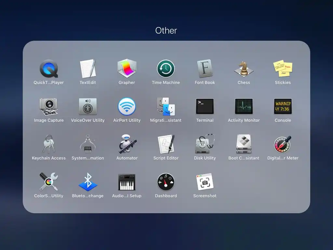333x250 pixels.
Task: Click the "Terminal" text label
Action: pos(205,120)
